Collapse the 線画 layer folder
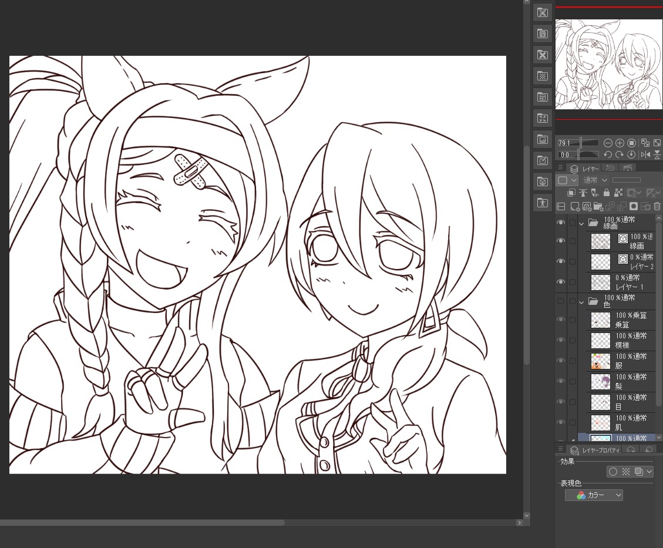 [x=581, y=223]
